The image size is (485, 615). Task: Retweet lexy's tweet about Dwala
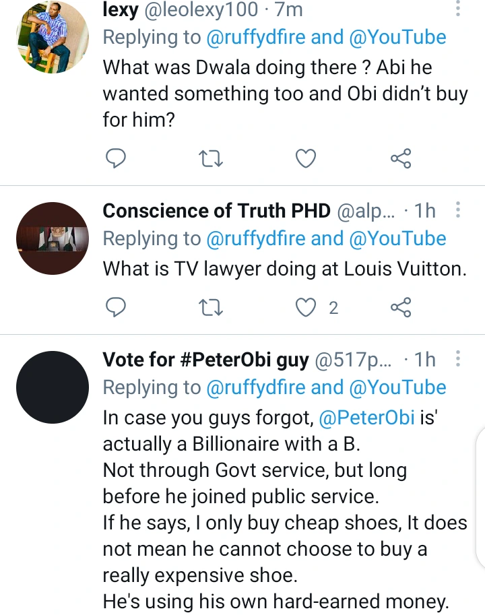click(212, 159)
